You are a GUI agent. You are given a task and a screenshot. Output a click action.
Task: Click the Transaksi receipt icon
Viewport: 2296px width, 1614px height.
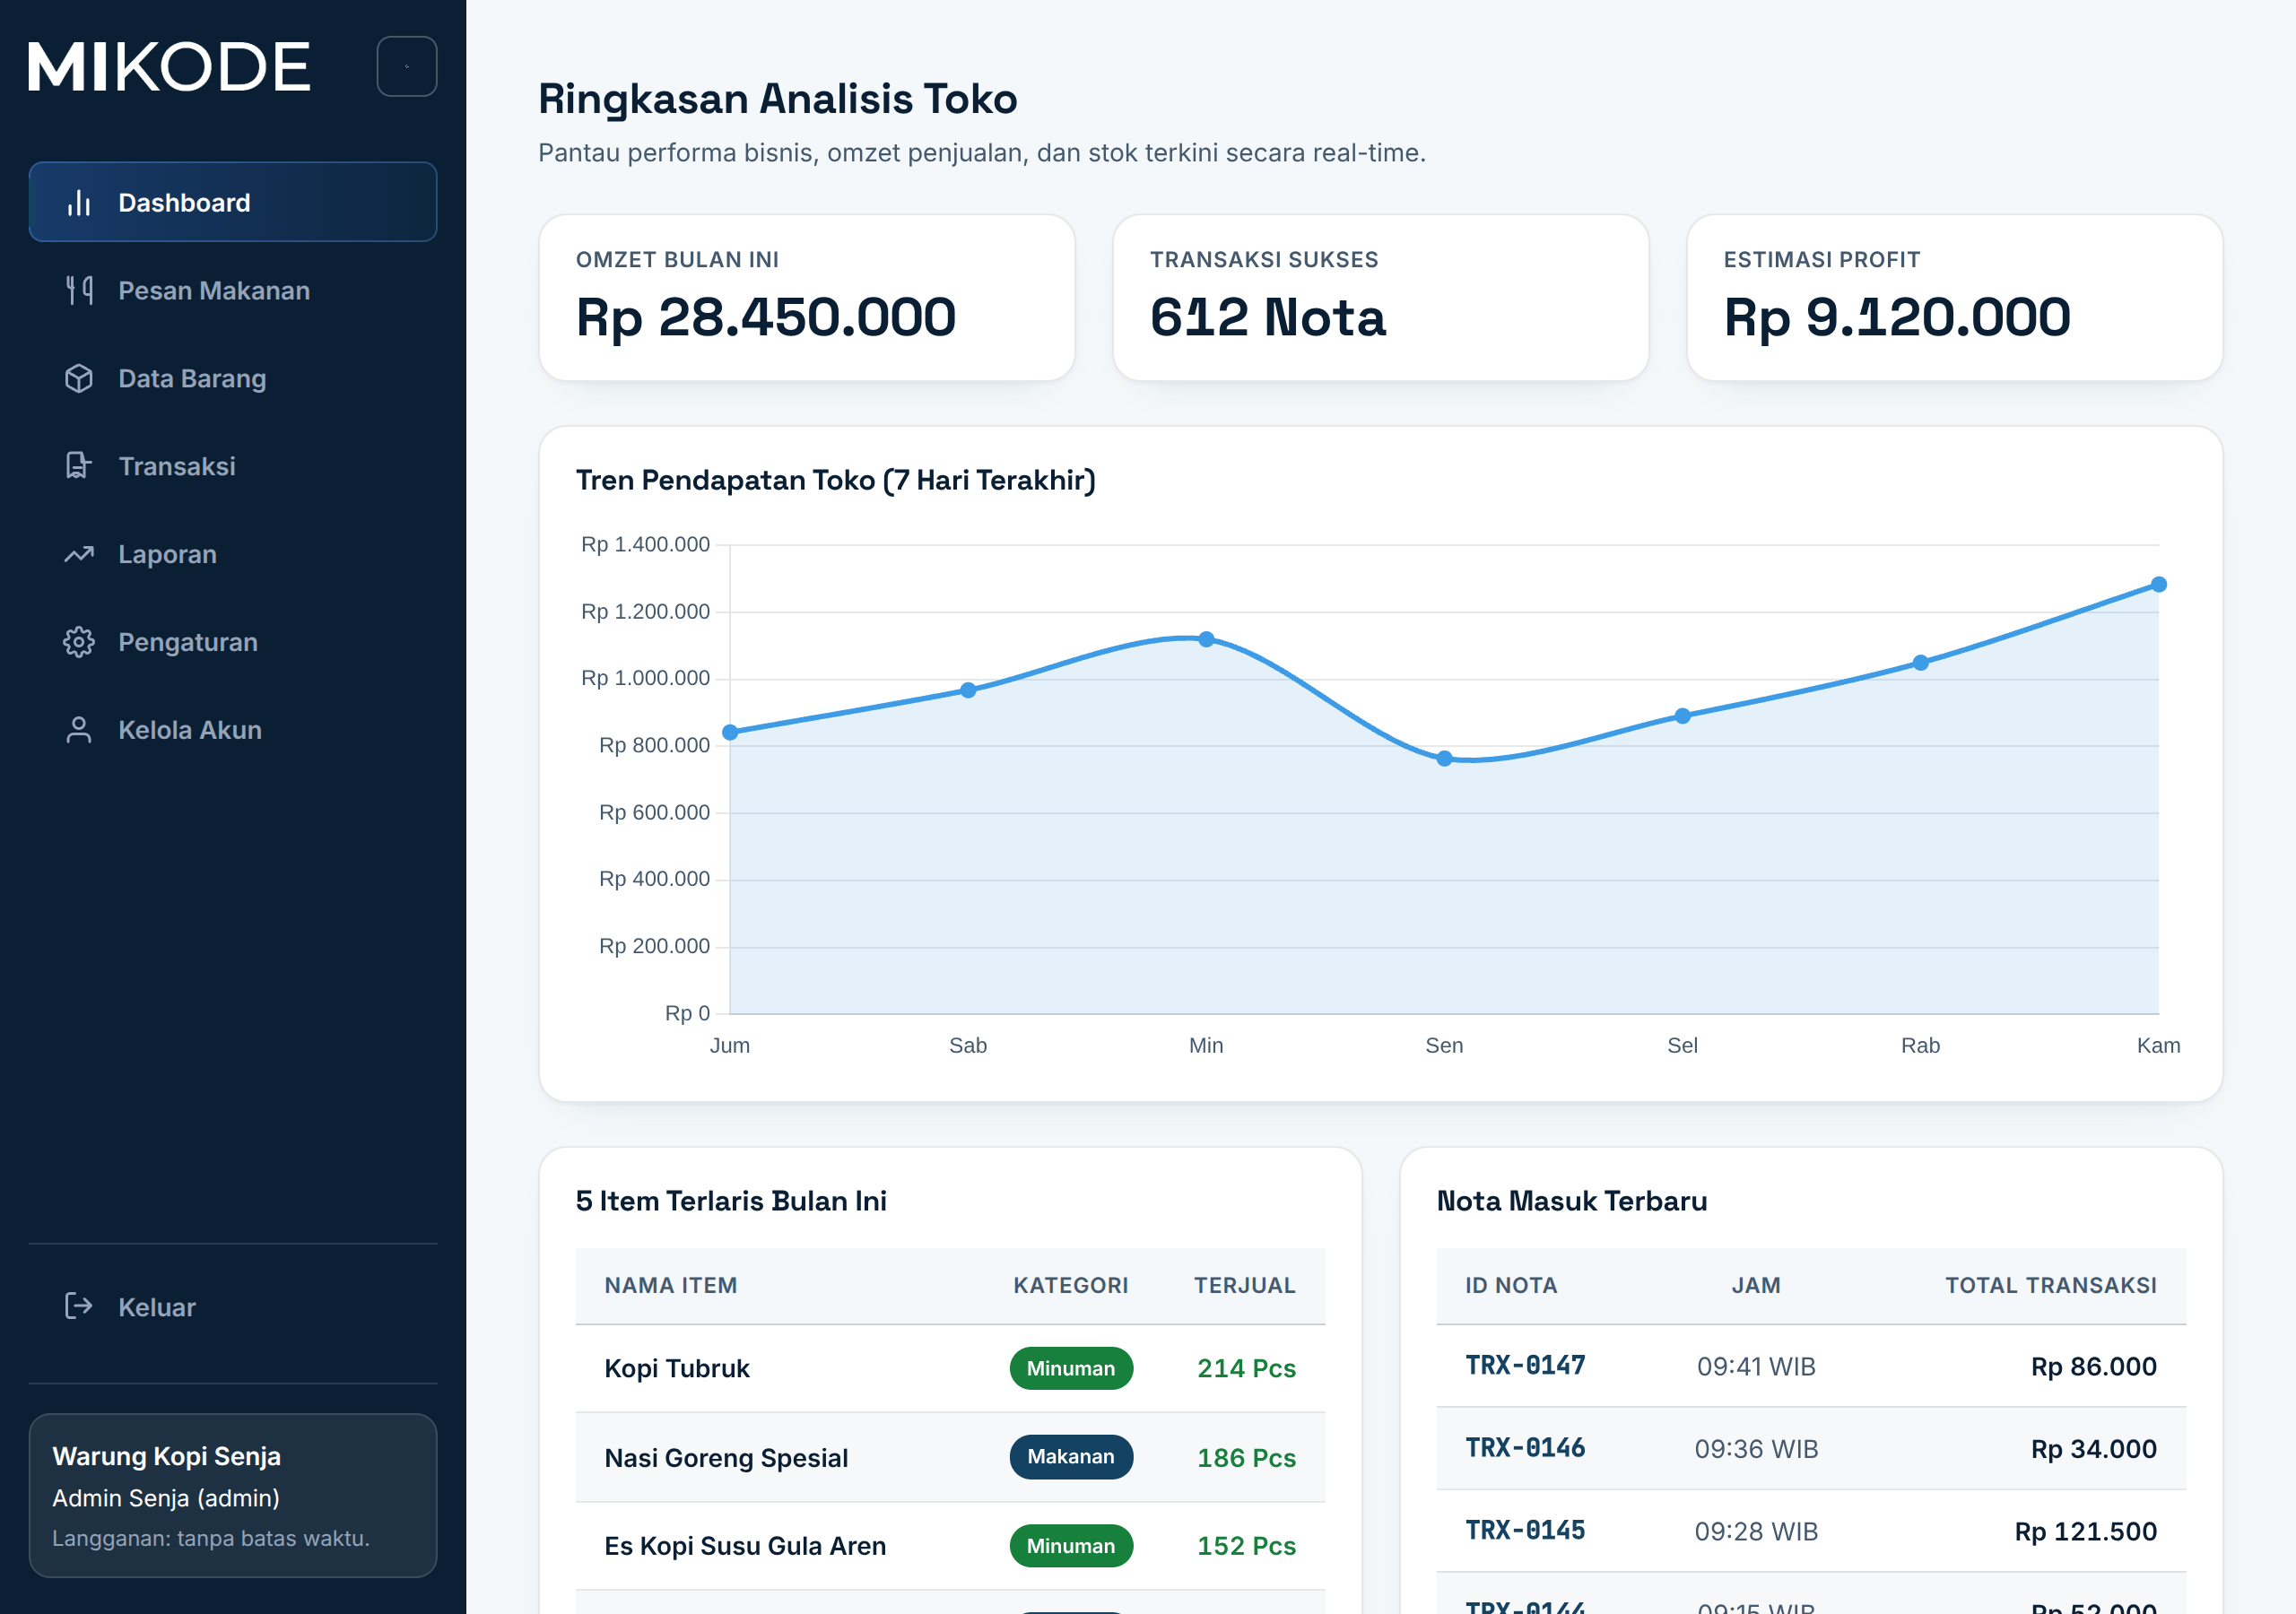(79, 466)
